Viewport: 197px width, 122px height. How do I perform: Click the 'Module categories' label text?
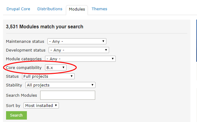24,59
